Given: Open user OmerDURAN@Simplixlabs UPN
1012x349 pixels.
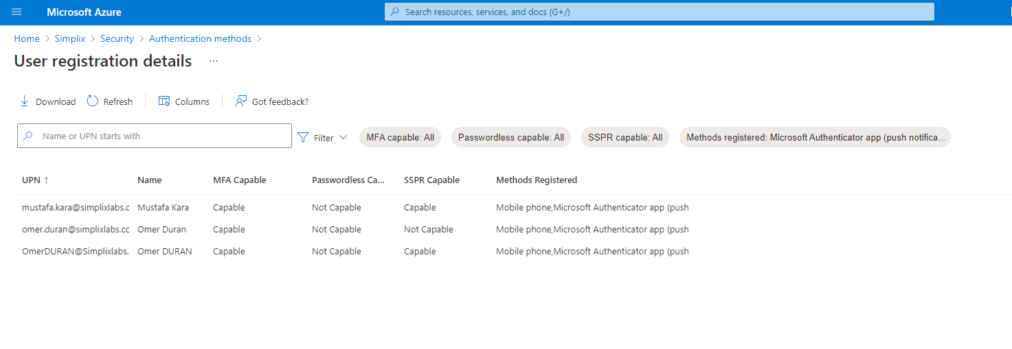Looking at the screenshot, I should (76, 252).
